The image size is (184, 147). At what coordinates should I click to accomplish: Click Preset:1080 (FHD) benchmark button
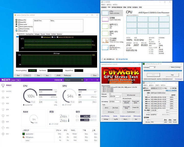126,107
